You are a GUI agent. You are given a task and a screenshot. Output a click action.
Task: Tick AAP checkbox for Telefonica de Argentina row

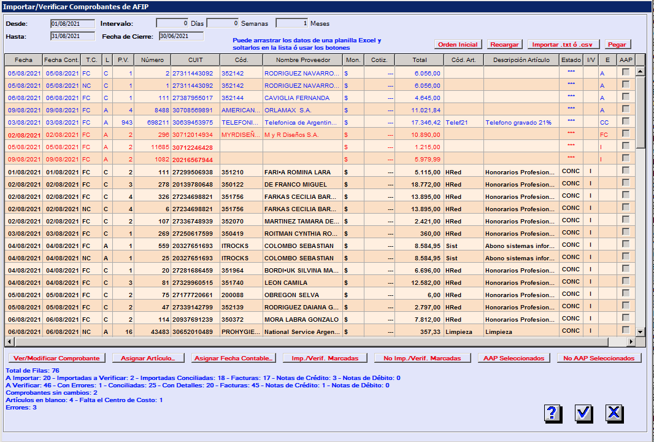[x=626, y=121]
